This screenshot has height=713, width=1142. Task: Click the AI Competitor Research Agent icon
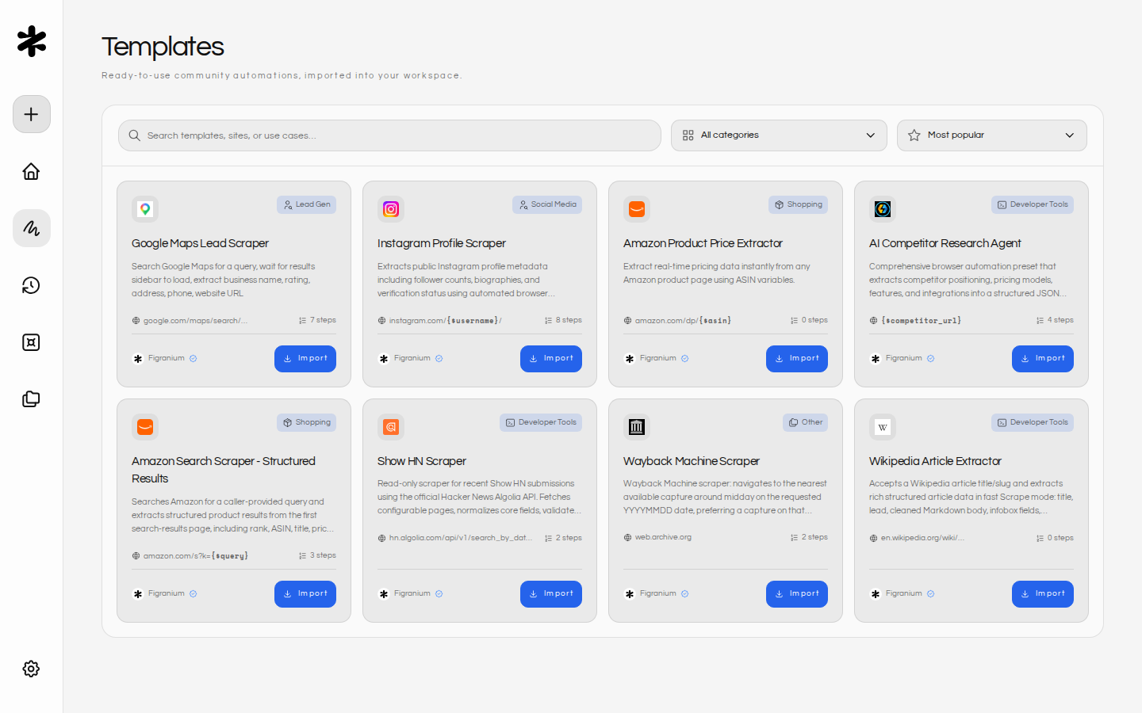(883, 209)
